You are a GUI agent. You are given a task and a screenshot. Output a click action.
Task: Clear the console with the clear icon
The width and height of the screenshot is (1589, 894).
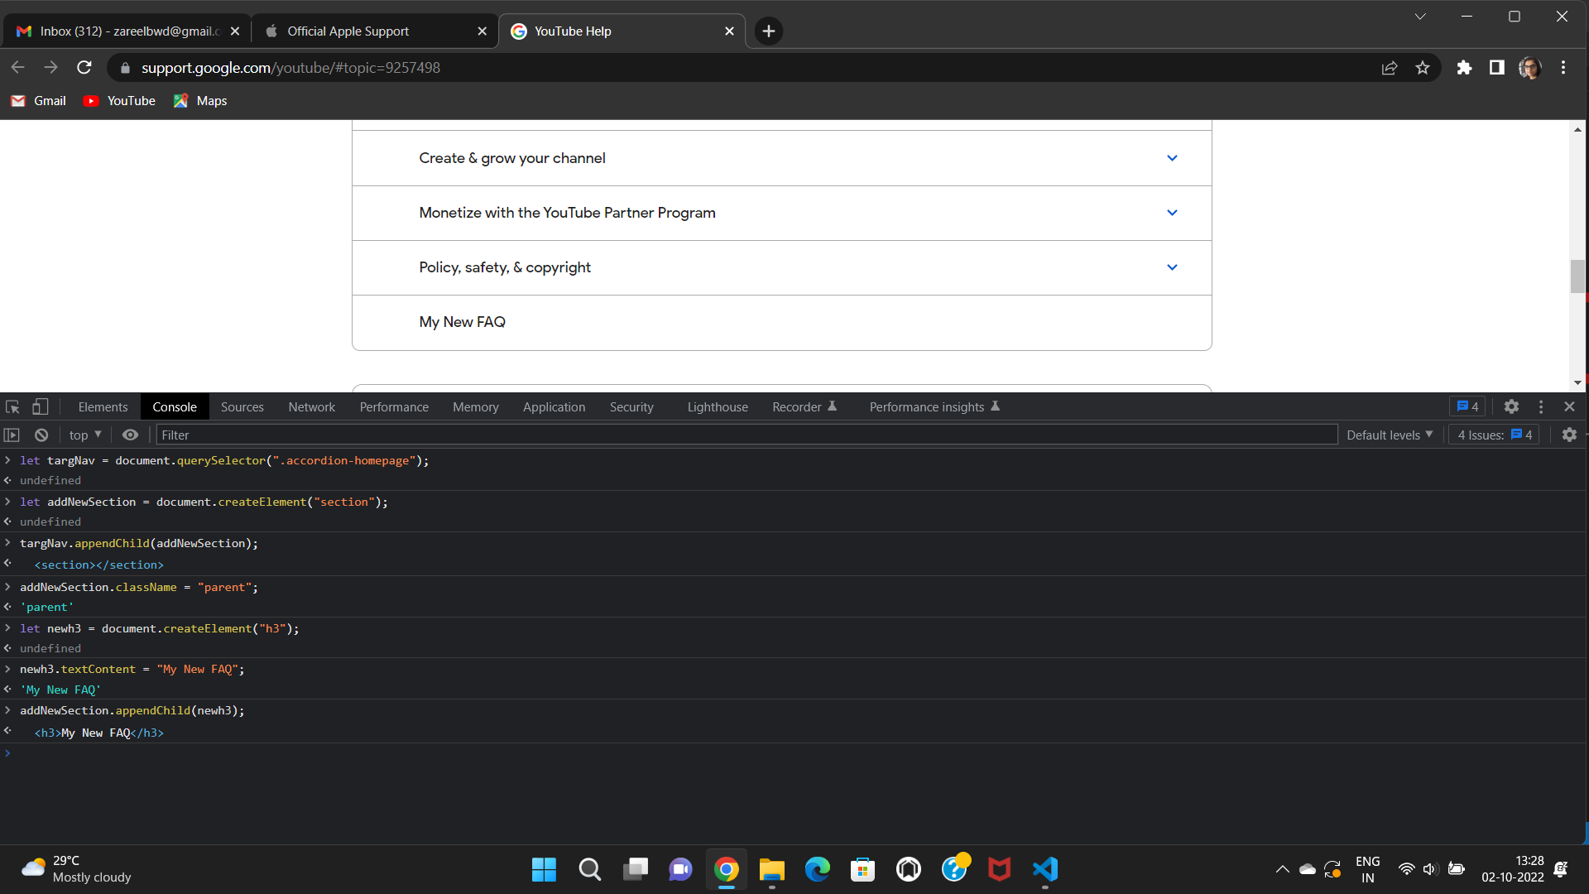(41, 435)
